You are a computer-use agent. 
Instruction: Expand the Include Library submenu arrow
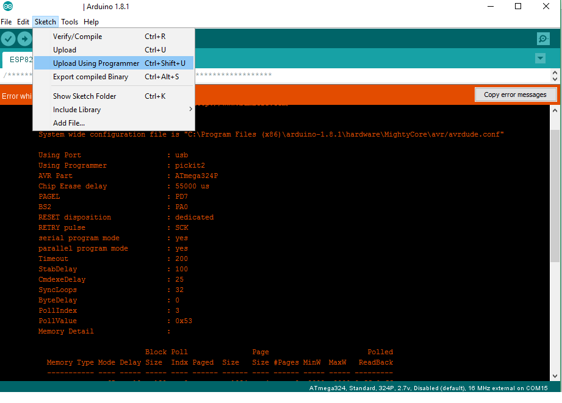coord(190,109)
